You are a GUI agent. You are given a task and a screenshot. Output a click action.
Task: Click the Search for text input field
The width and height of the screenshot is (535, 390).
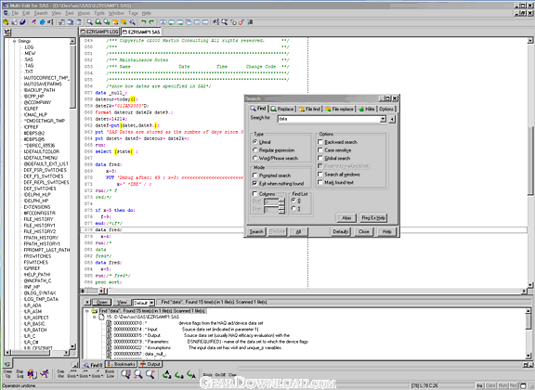[329, 119]
